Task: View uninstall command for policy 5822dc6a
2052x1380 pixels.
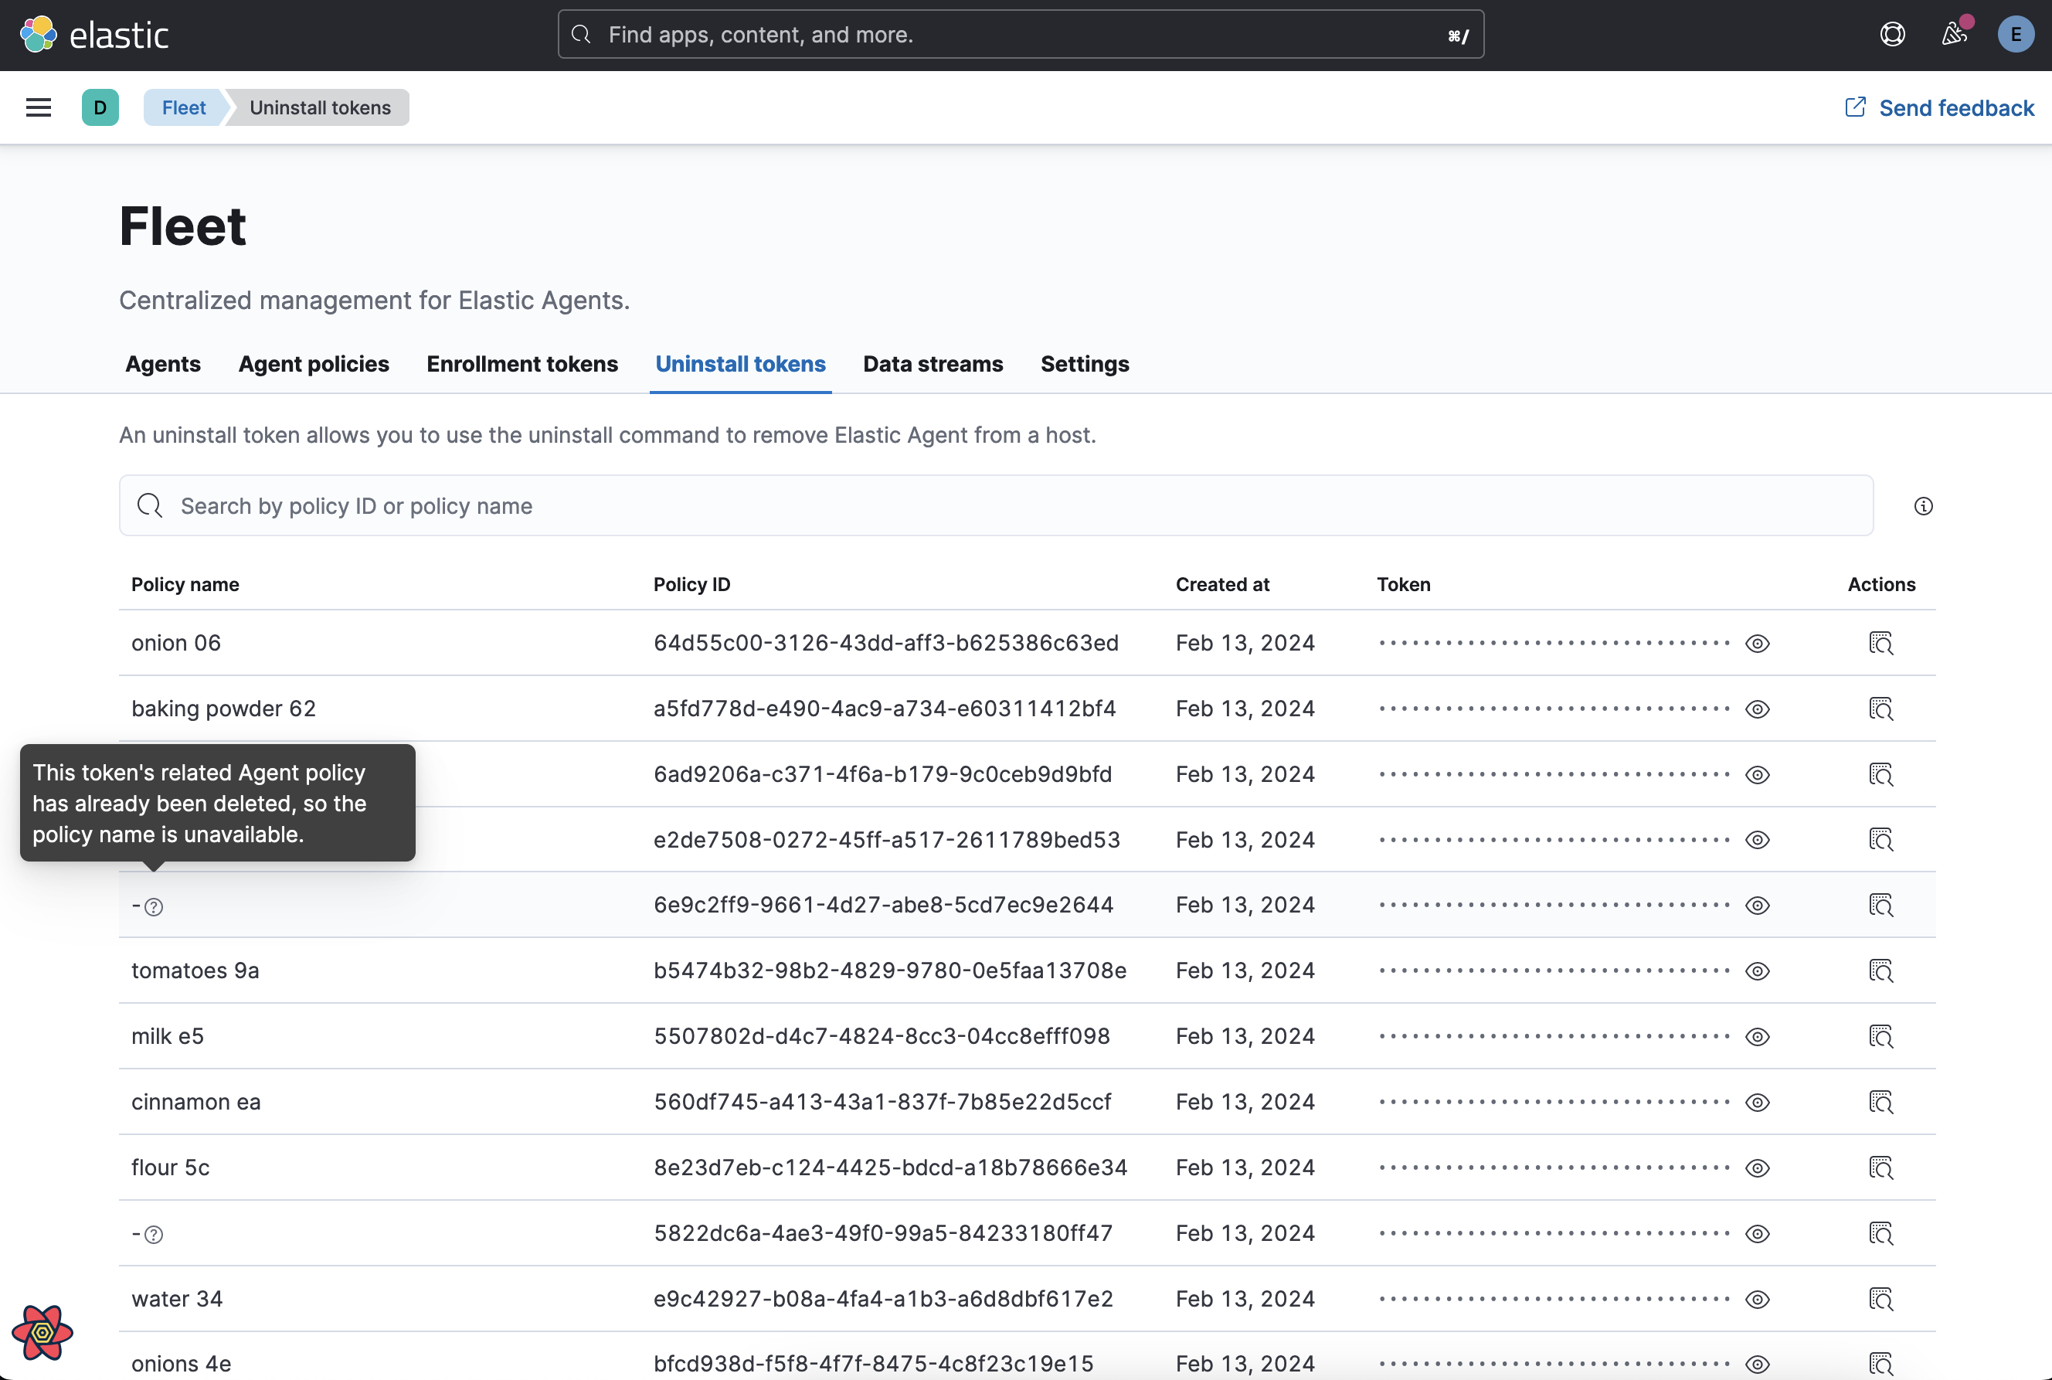Action: 1880,1233
